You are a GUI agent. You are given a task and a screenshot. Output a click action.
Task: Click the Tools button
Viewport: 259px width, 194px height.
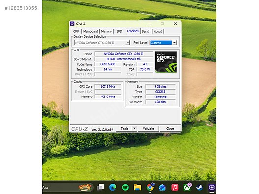(x=124, y=129)
